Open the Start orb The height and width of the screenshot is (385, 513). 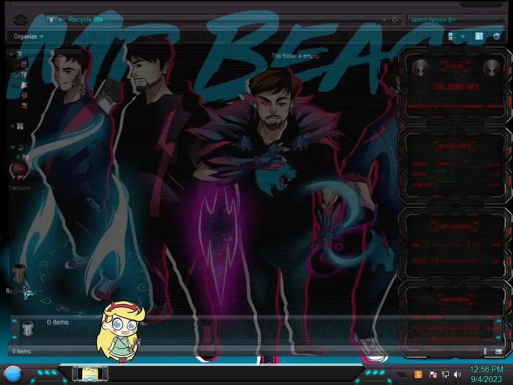(13, 374)
